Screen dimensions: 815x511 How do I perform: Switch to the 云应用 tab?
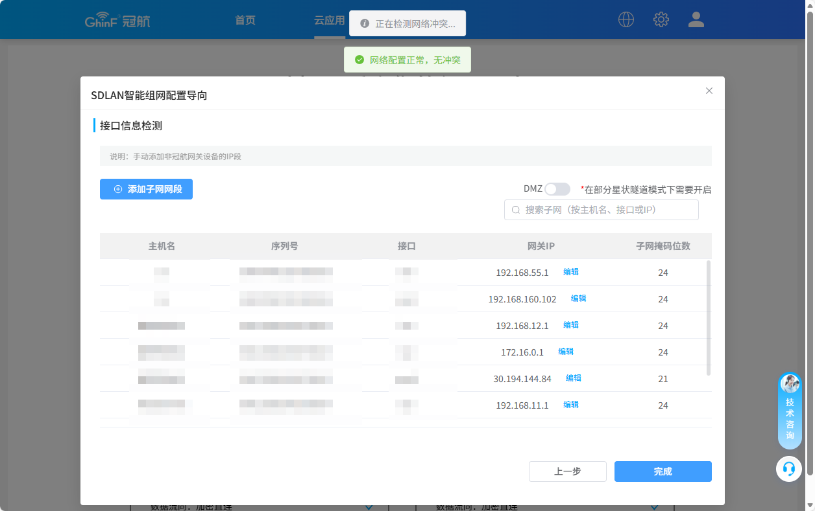(x=329, y=20)
